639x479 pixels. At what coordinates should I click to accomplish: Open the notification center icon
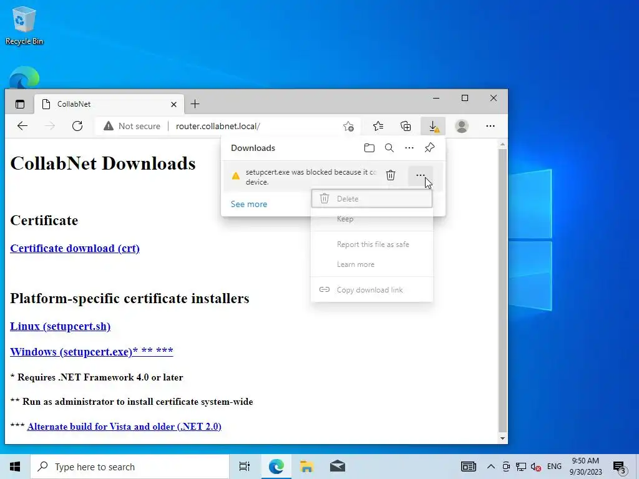(x=620, y=467)
